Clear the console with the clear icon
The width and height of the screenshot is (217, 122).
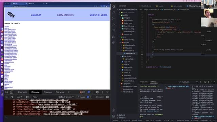12,97
